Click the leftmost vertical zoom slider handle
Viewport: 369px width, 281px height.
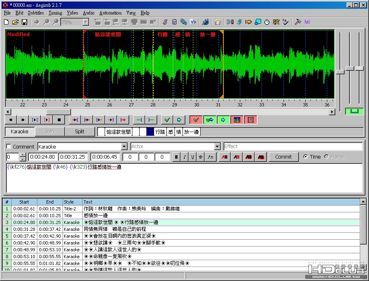(340, 72)
